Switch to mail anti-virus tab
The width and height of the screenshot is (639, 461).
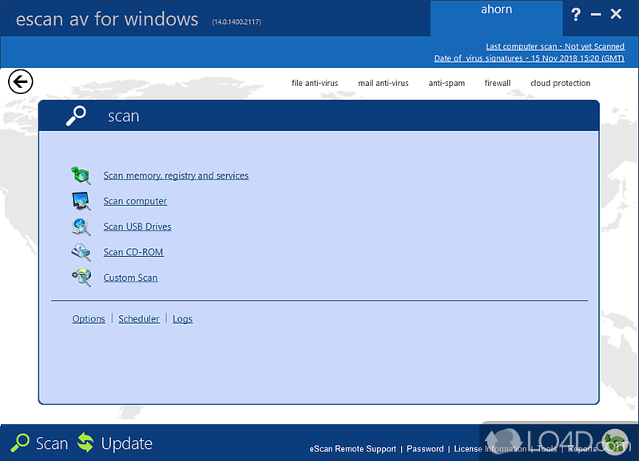point(383,83)
